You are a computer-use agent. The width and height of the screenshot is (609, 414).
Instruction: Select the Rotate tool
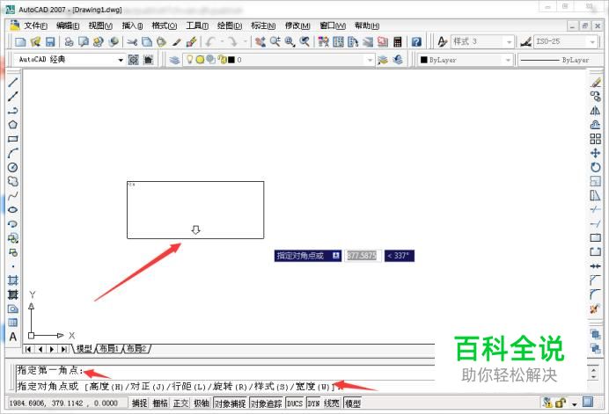(596, 167)
